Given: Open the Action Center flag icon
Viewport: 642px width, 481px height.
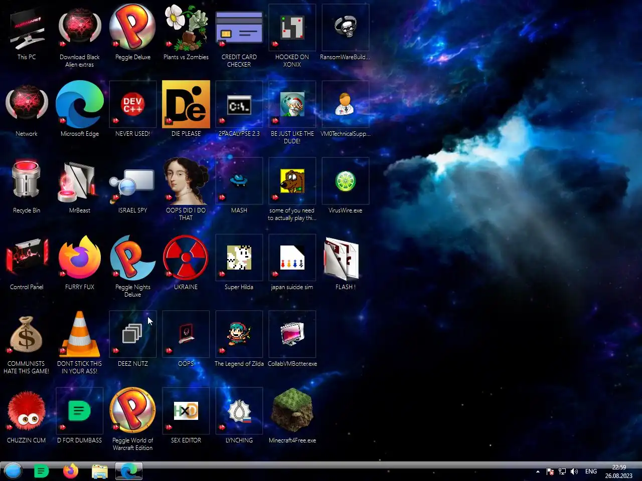Looking at the screenshot, I should pos(550,471).
